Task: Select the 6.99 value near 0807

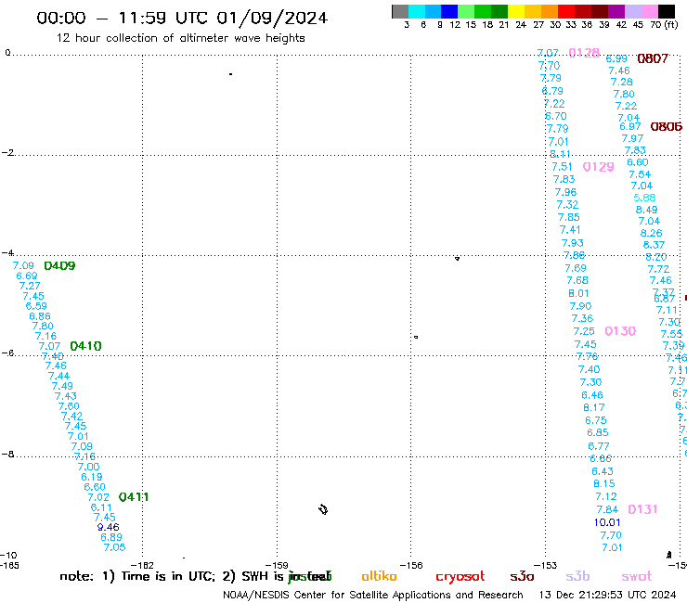Action: (616, 58)
